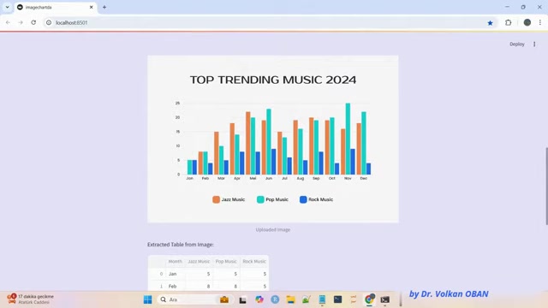
Task: Open the Chrome icon on the taskbar
Action: click(369, 299)
